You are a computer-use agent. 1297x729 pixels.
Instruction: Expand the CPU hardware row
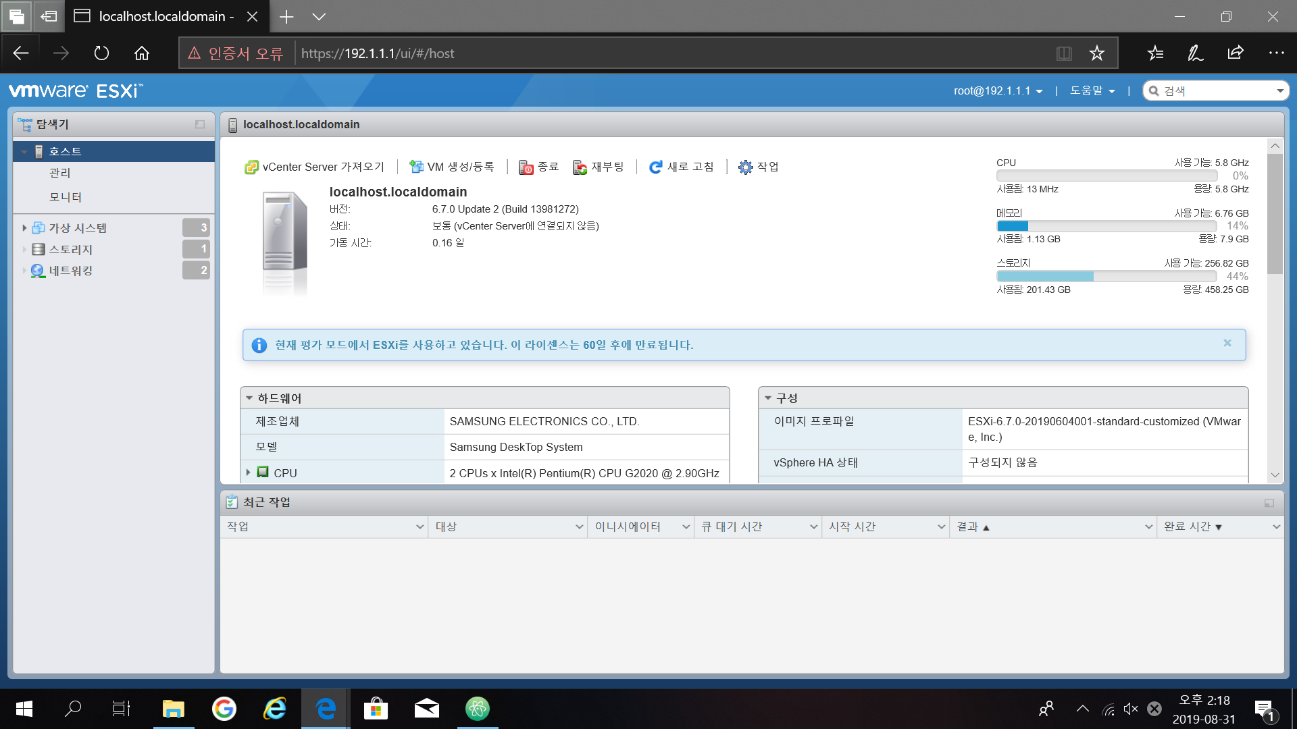click(x=249, y=473)
